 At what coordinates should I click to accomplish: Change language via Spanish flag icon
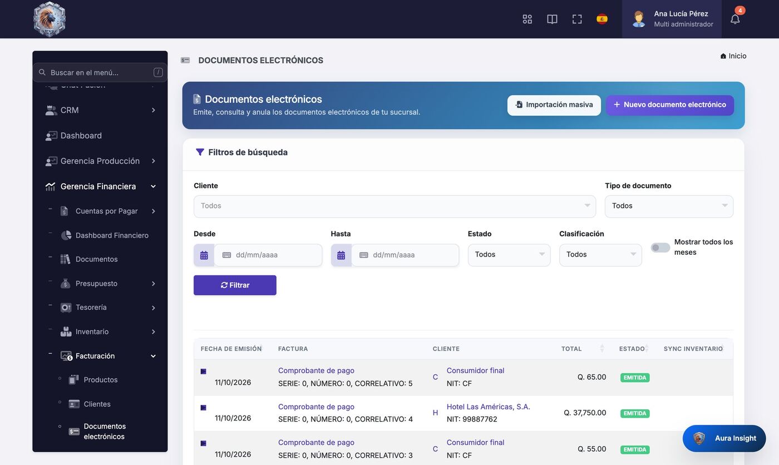[602, 19]
